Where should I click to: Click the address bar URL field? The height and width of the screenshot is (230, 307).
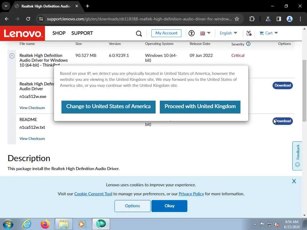click(x=139, y=19)
